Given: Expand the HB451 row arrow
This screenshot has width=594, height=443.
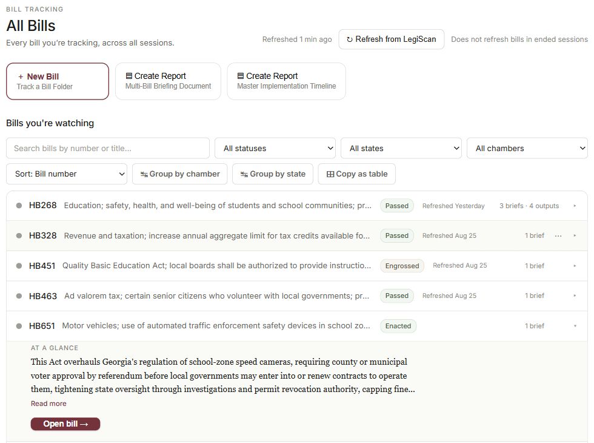Looking at the screenshot, I should click(575, 266).
